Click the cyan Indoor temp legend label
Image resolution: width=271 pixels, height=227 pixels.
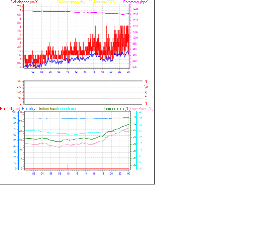pos(66,109)
